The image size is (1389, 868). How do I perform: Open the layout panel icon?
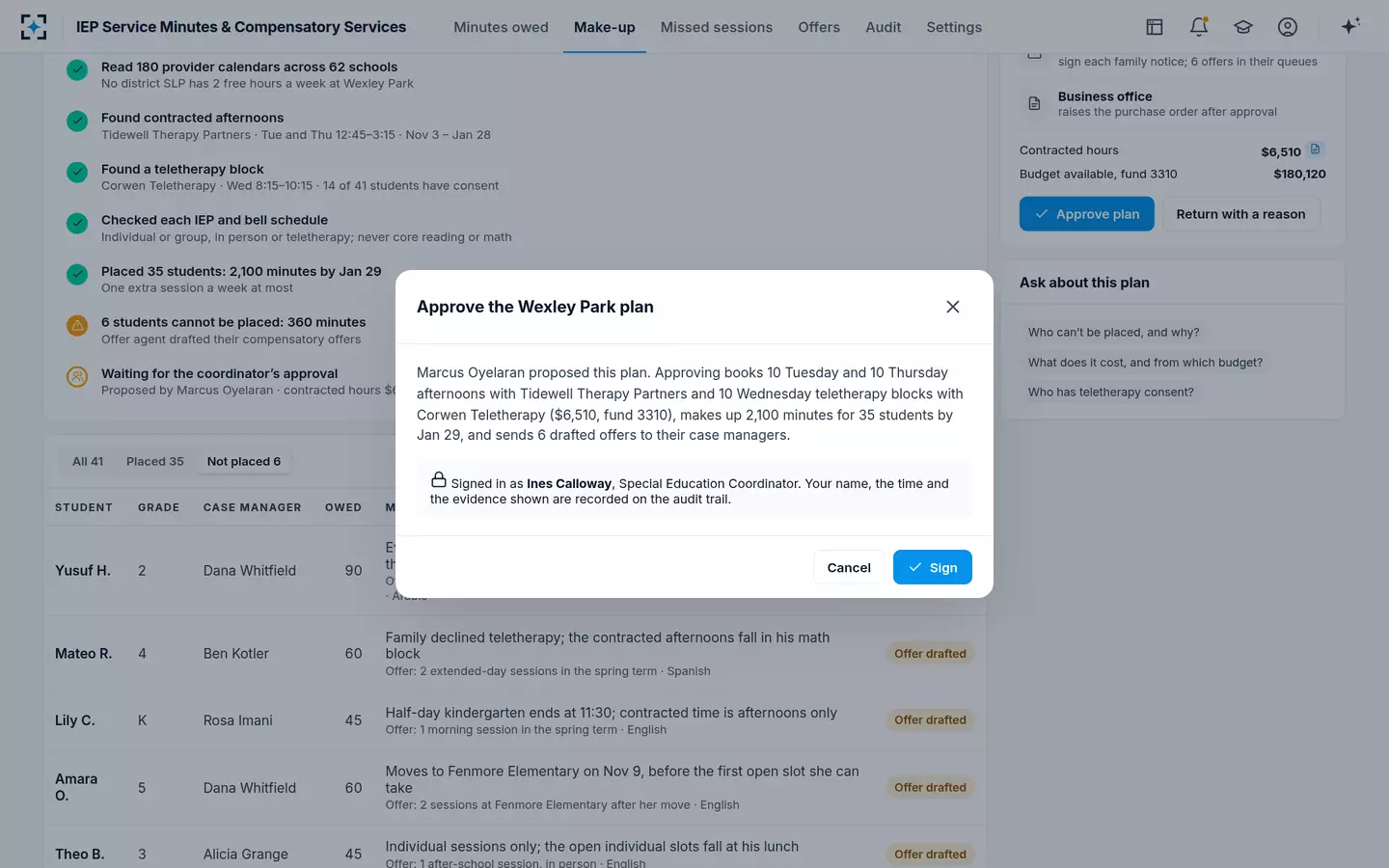pos(1155,27)
